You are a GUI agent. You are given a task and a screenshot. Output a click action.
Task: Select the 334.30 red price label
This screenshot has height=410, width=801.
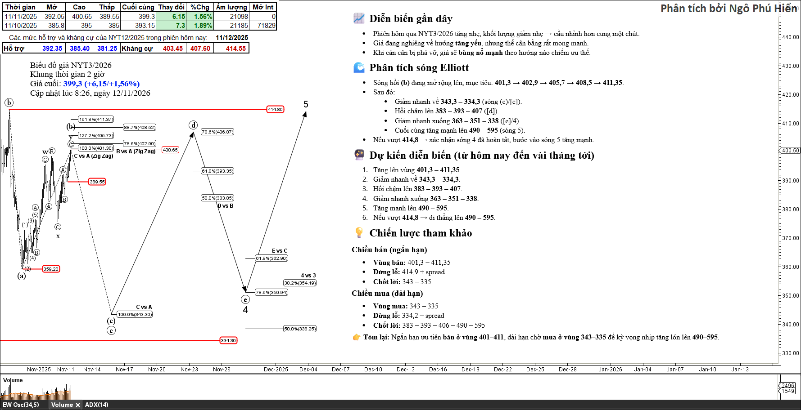point(228,340)
